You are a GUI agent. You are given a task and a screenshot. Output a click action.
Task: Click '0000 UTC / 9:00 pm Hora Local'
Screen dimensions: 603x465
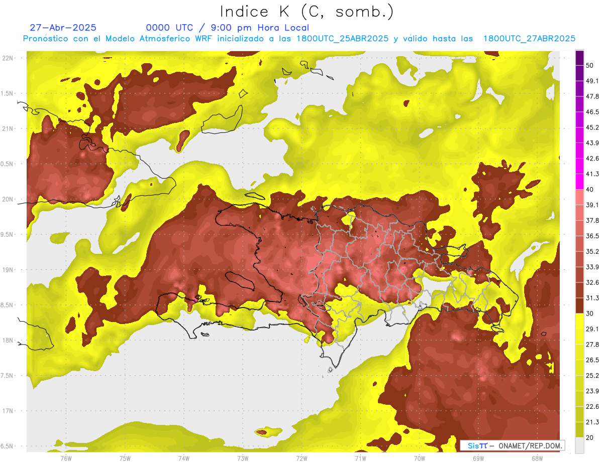coord(227,28)
